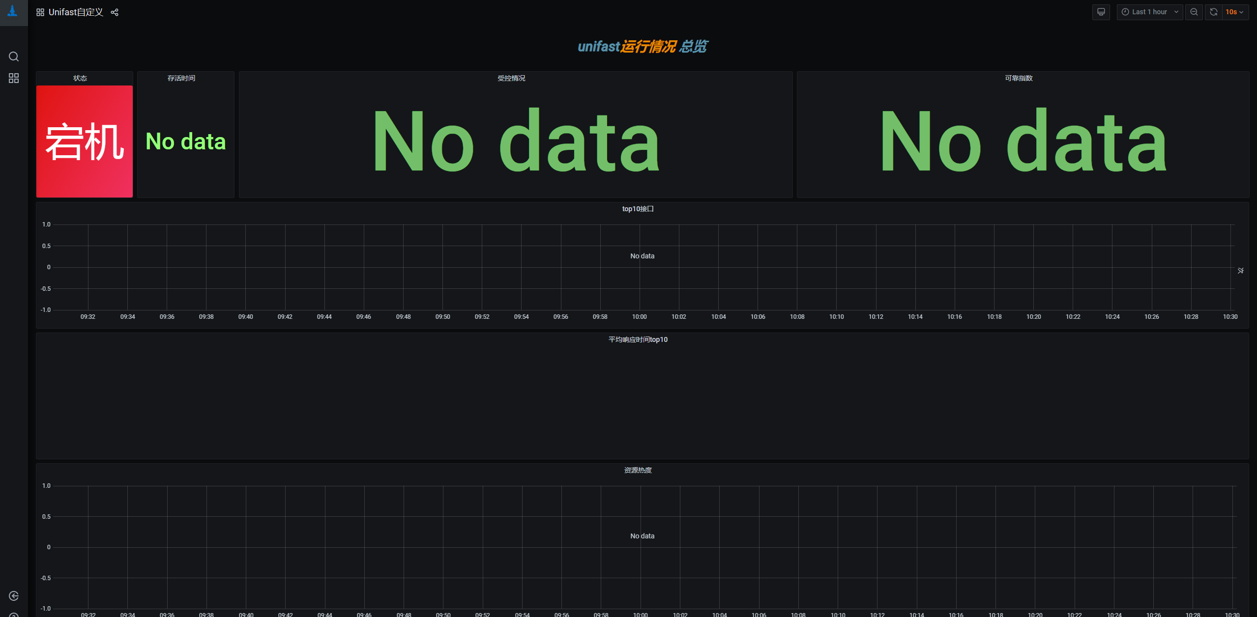Click the 状态 panel title
The height and width of the screenshot is (617, 1257).
click(80, 78)
